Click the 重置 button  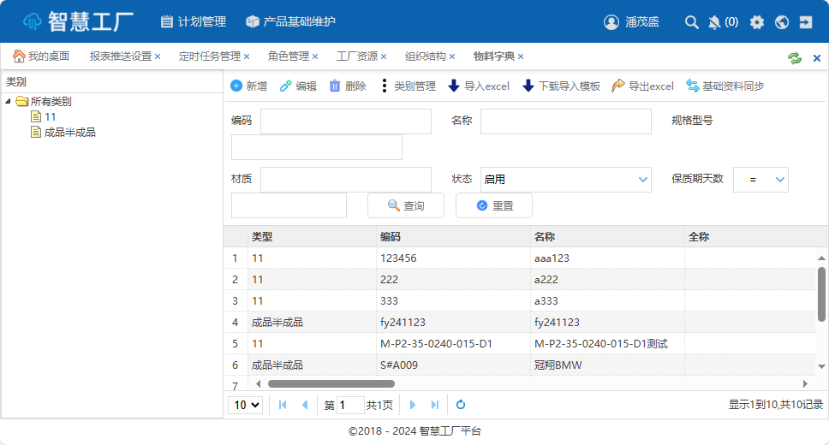(x=494, y=206)
